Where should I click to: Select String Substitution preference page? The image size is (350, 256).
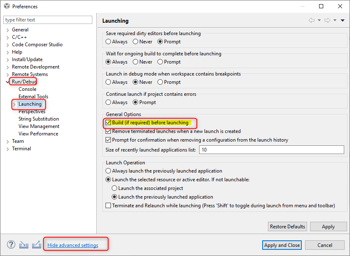[x=39, y=119]
